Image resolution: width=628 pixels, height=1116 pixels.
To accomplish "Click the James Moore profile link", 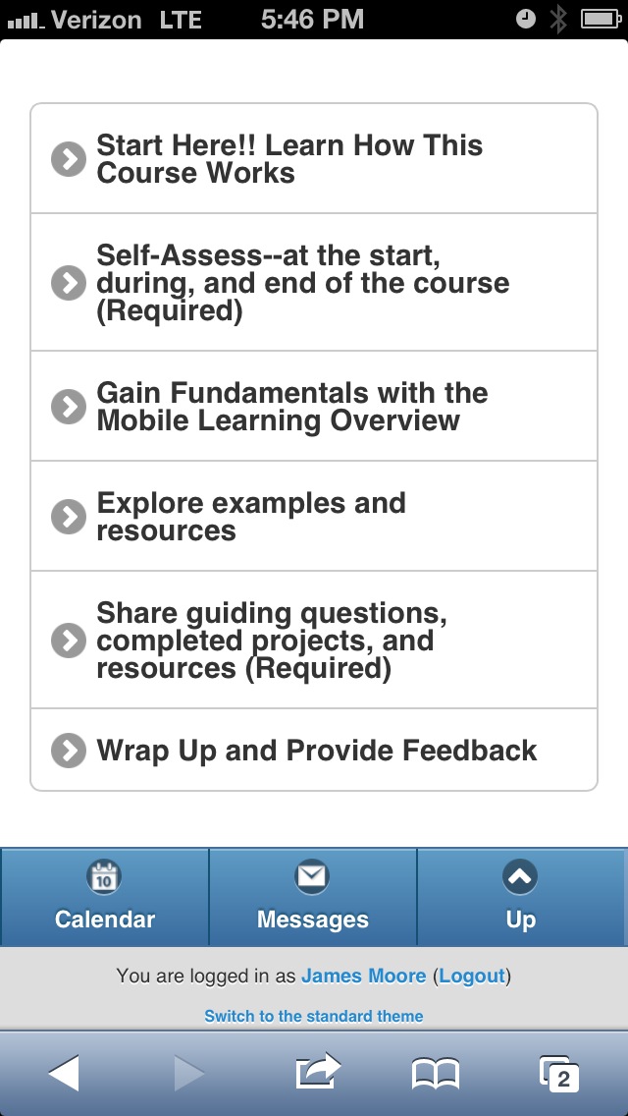I will [x=363, y=976].
